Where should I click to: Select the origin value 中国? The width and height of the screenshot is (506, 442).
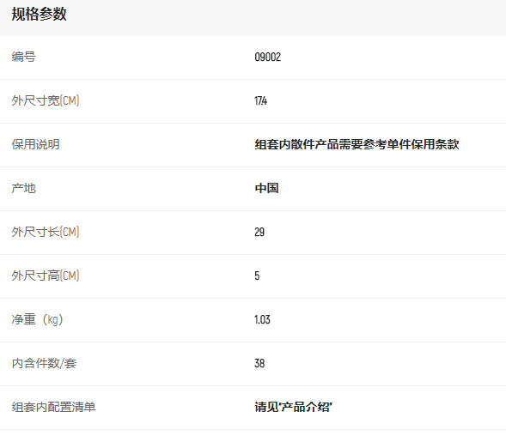pyautogui.click(x=266, y=188)
